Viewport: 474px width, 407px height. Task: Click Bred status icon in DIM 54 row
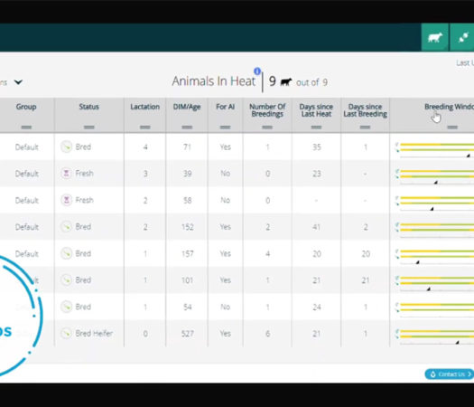tap(67, 307)
